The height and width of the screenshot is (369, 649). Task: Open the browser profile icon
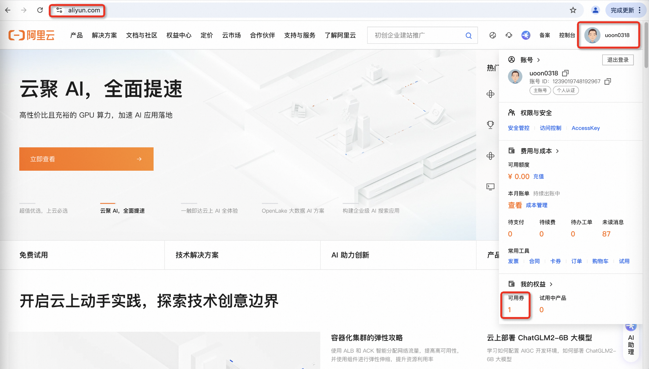click(595, 10)
